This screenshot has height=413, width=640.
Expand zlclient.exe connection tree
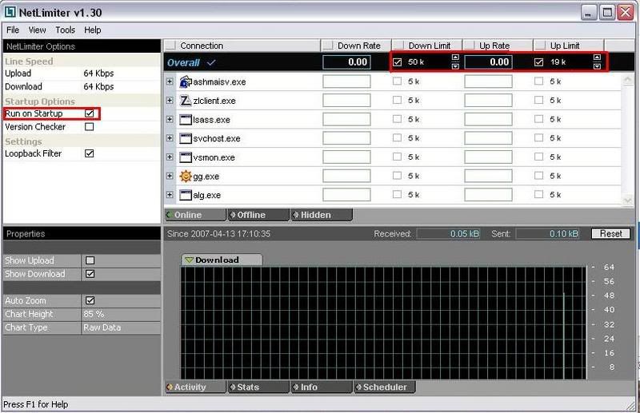coord(170,101)
